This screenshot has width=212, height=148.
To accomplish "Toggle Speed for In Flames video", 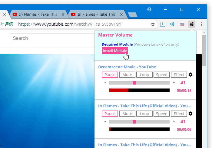I will point(162,114).
